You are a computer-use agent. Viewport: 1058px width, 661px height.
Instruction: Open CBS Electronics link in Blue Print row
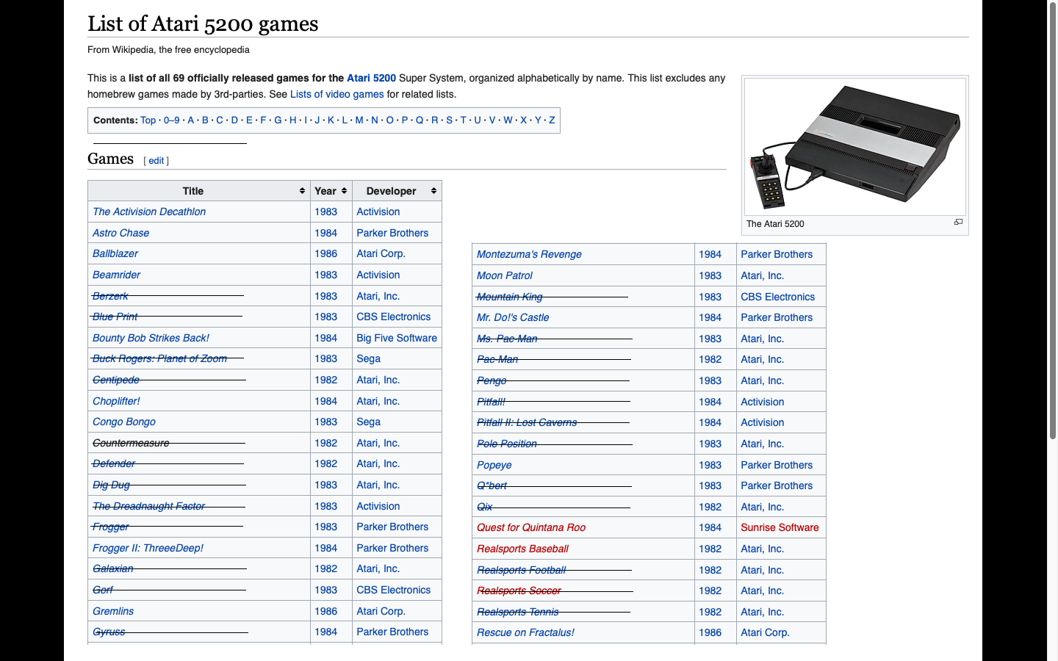(x=394, y=317)
